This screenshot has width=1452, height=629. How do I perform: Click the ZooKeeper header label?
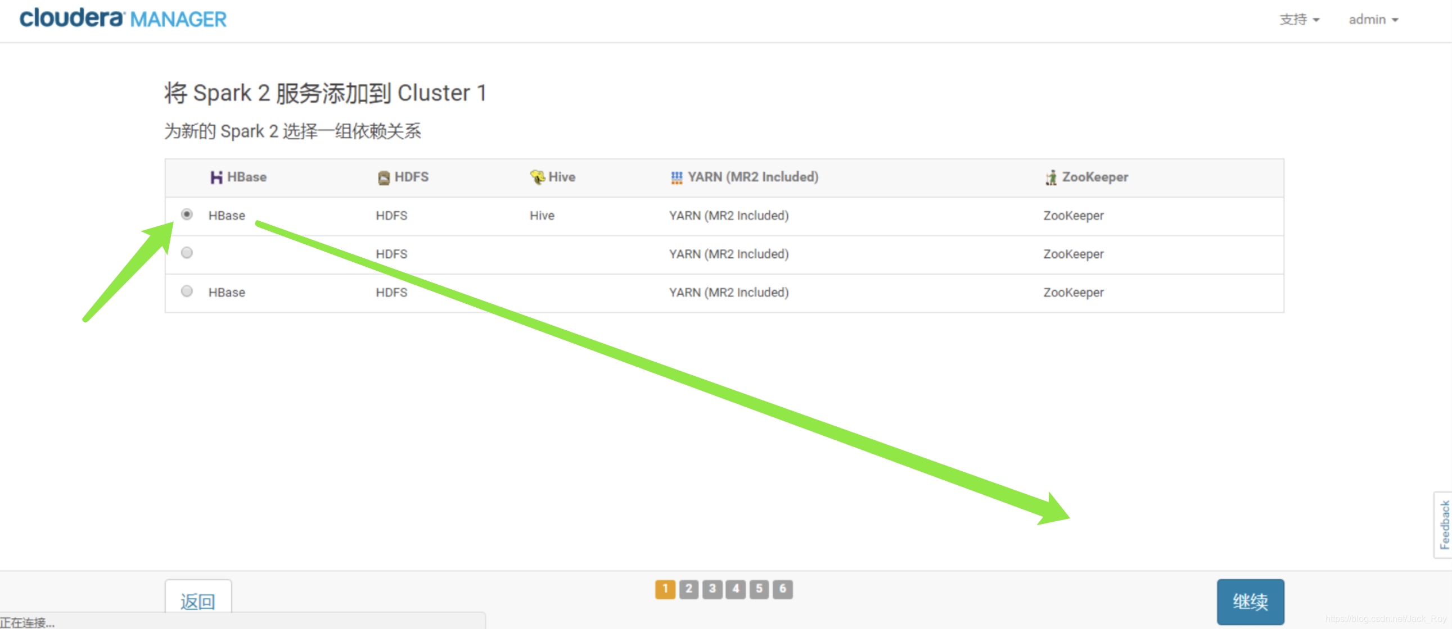pos(1095,177)
